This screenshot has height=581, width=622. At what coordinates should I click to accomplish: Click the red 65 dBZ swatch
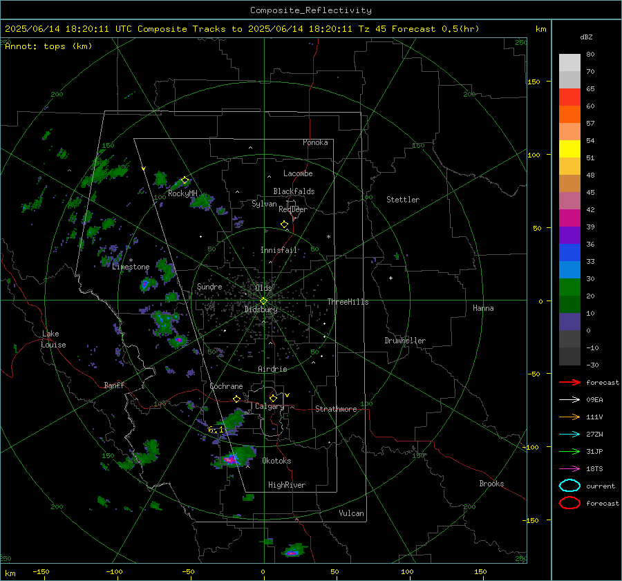569,97
